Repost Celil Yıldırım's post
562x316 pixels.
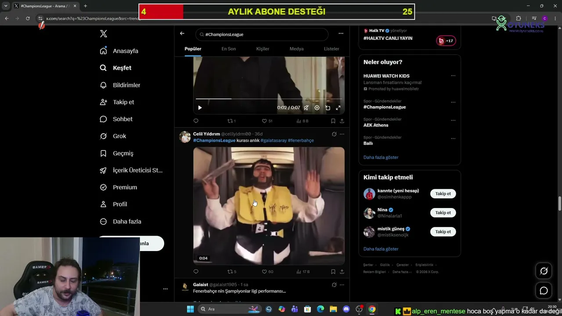coord(232,272)
